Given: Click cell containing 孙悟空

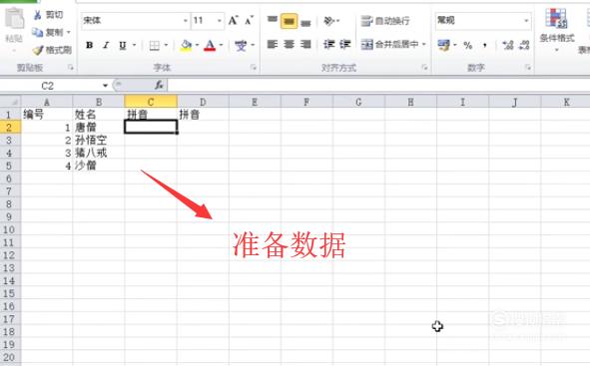Looking at the screenshot, I should (99, 141).
